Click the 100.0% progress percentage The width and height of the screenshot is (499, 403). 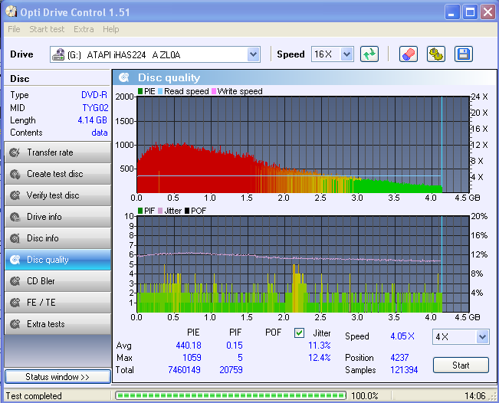(x=364, y=396)
